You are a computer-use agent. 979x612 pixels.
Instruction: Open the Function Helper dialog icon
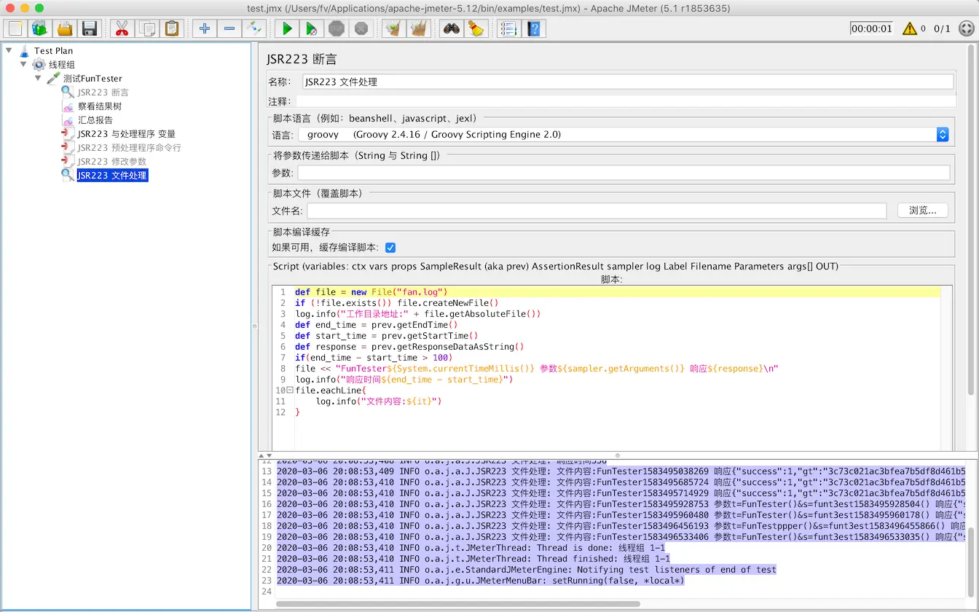508,28
